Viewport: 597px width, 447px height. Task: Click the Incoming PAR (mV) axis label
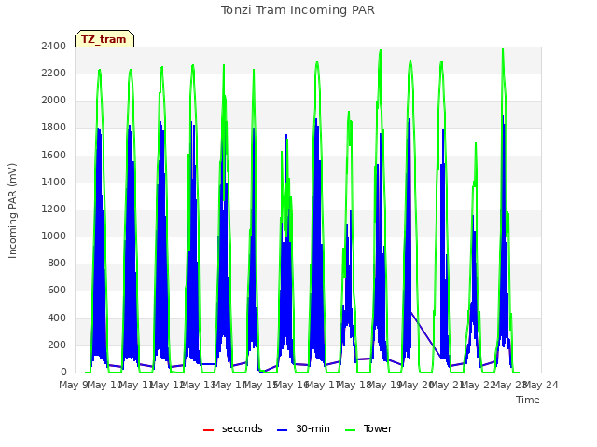12,210
